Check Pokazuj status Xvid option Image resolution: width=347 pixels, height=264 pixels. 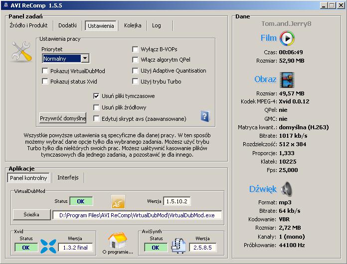[45, 82]
